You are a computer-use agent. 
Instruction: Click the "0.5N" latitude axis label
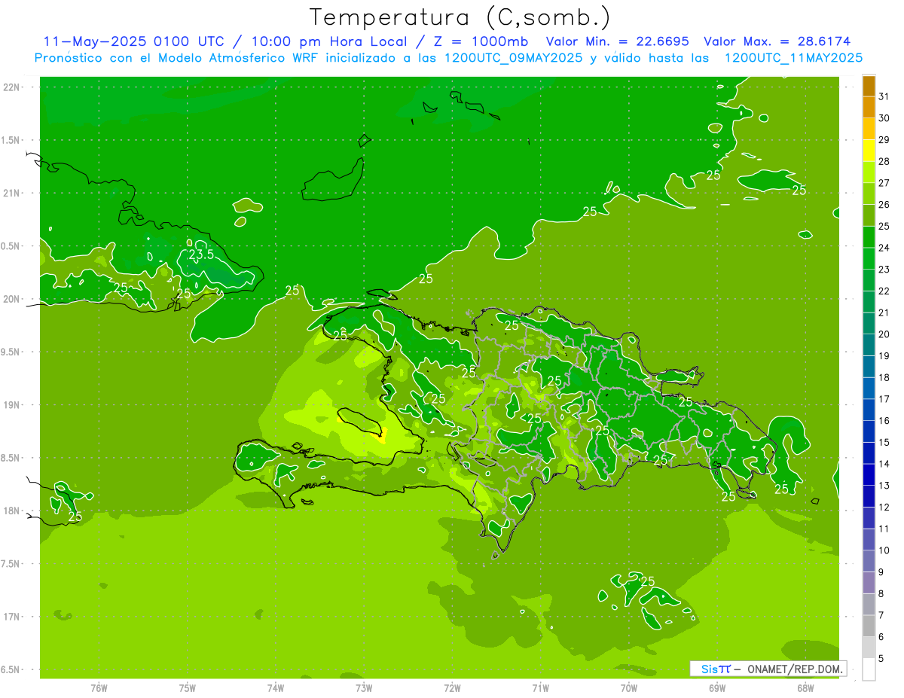pos(11,246)
